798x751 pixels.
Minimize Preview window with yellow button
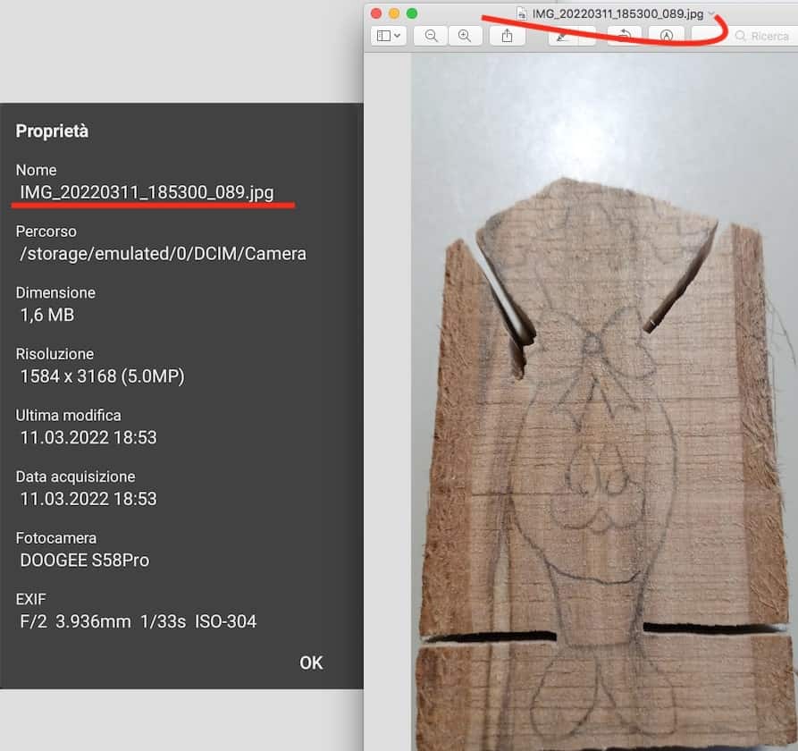point(394,13)
